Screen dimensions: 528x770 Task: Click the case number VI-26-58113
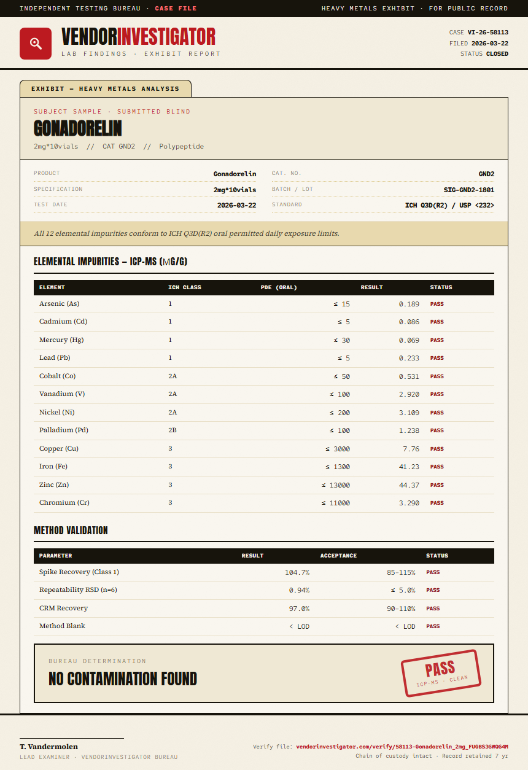(488, 33)
